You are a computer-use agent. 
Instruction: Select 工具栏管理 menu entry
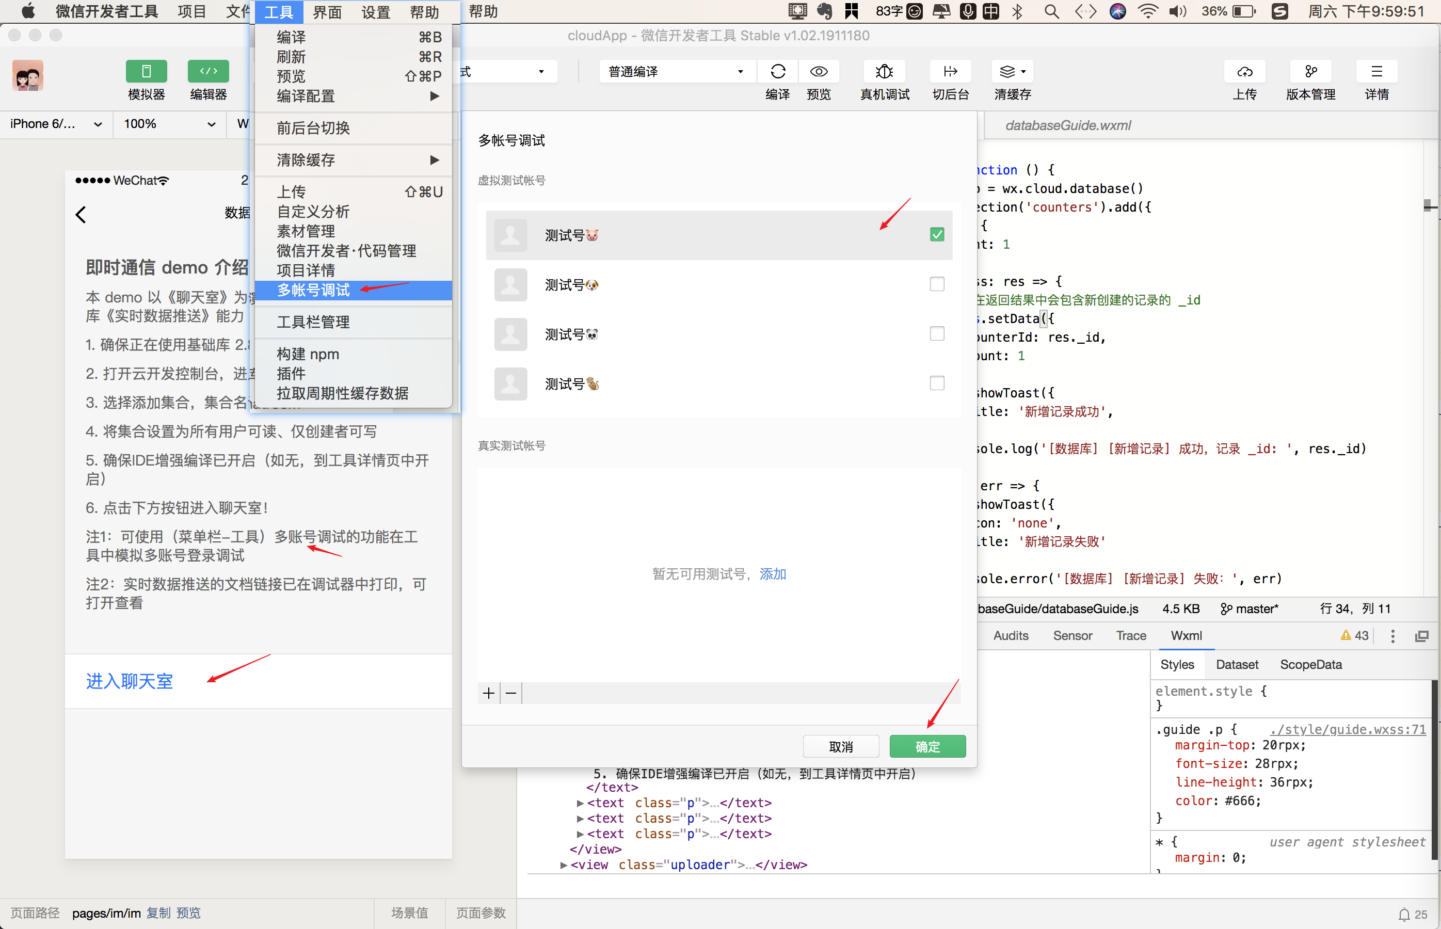pyautogui.click(x=354, y=322)
